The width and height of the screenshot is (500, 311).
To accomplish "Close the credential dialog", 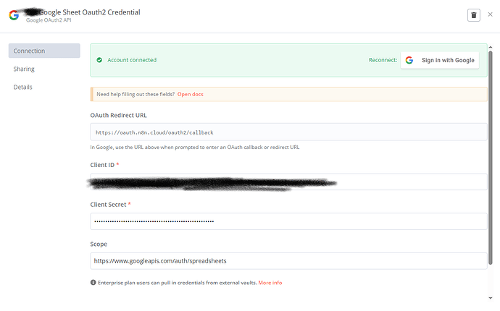I will [x=490, y=14].
